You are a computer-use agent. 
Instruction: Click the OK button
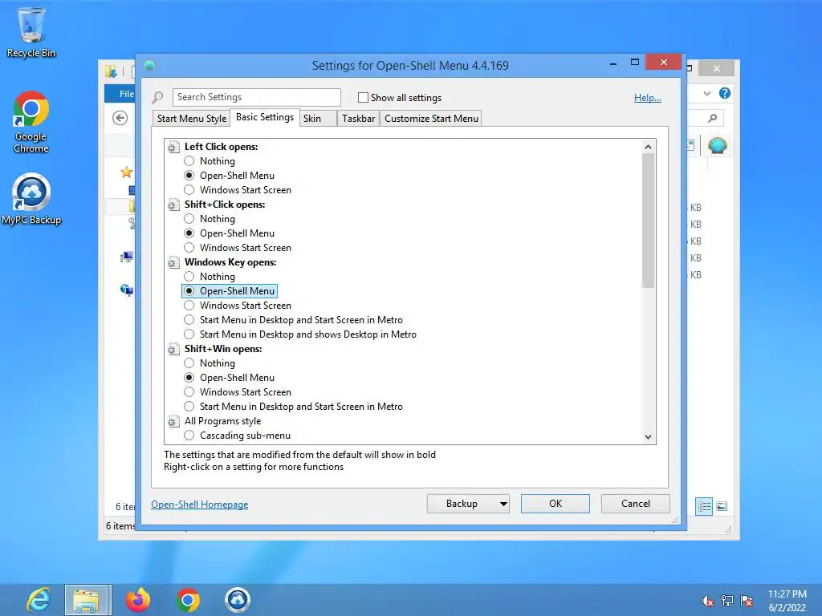click(x=555, y=504)
